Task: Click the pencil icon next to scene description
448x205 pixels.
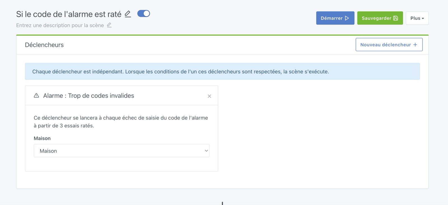Action: tap(109, 25)
